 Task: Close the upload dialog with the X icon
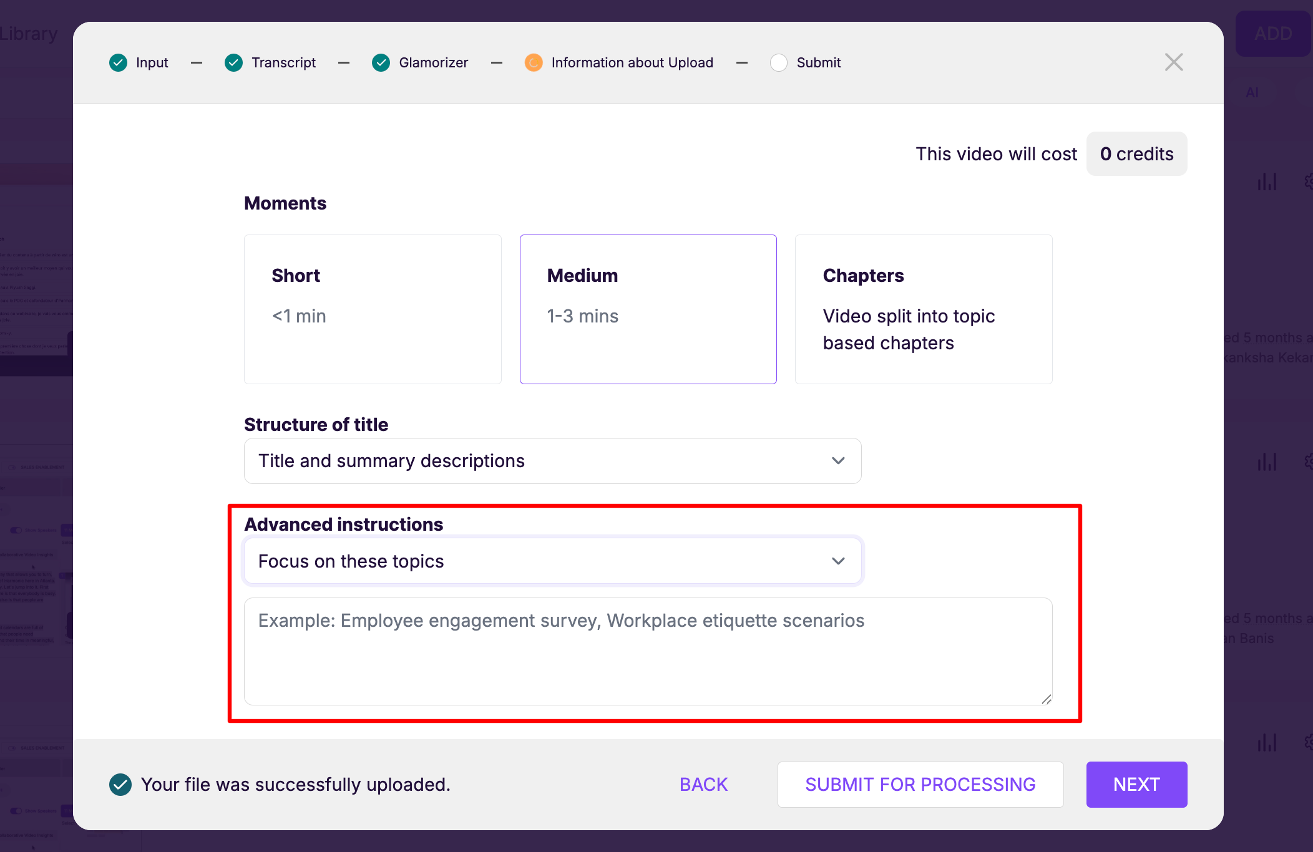(1174, 62)
